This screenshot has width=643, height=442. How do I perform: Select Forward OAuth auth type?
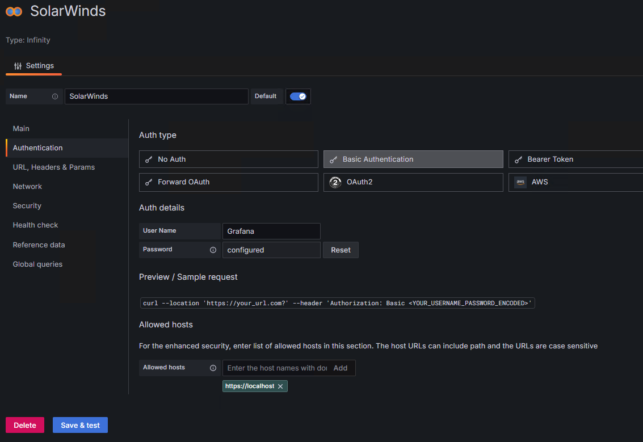tap(228, 182)
